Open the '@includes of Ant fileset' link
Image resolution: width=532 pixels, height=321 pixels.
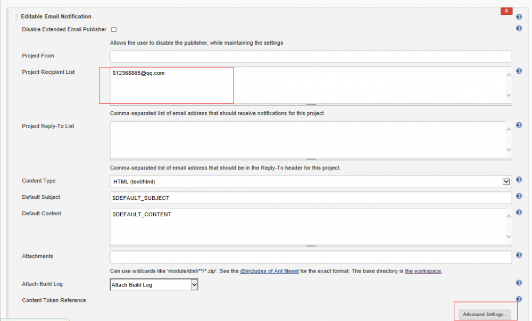pyautogui.click(x=269, y=271)
